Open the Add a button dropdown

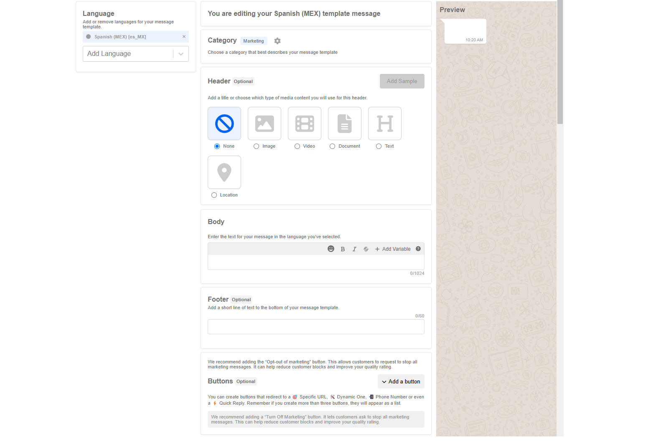[x=401, y=382]
